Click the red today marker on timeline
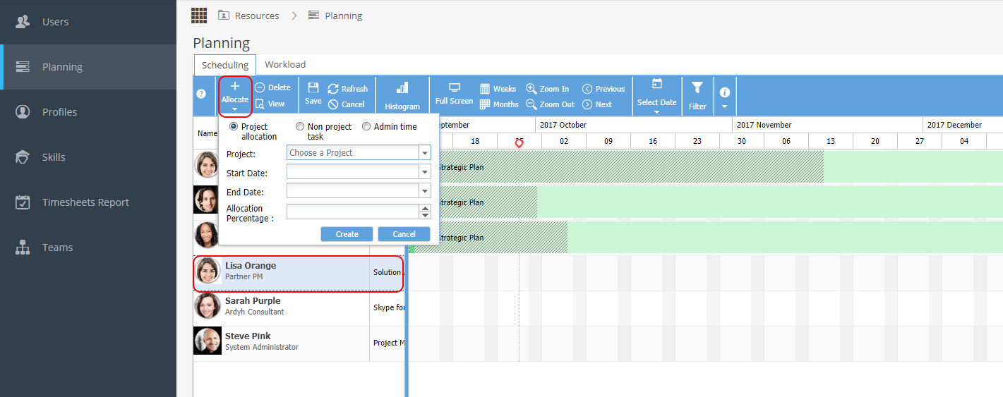 [519, 143]
